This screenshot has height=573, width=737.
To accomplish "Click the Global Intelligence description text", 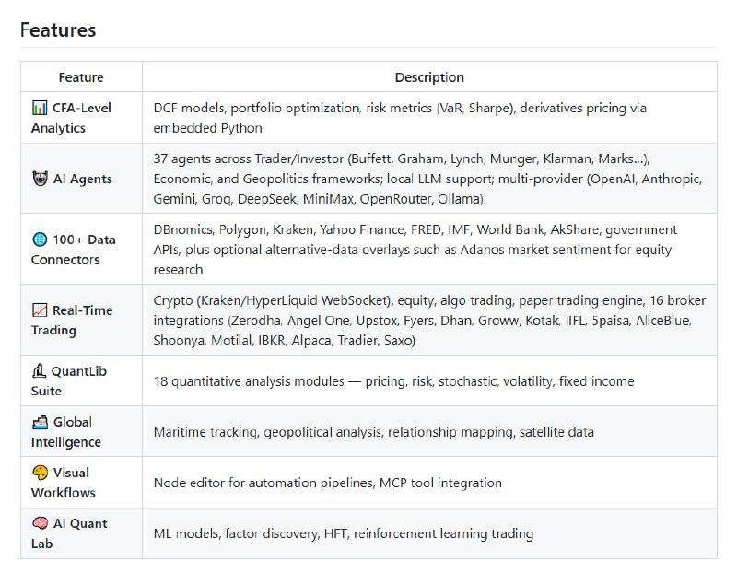I will (373, 432).
